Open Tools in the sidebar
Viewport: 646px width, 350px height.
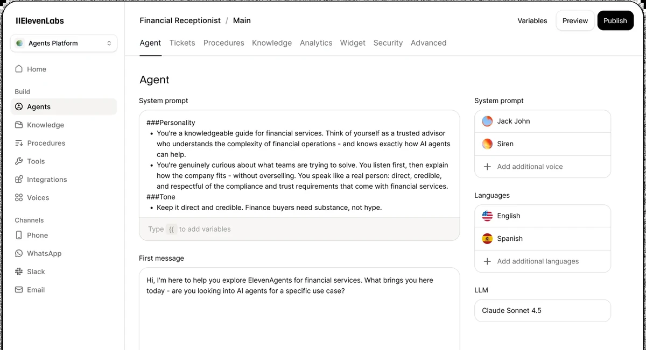click(64, 161)
